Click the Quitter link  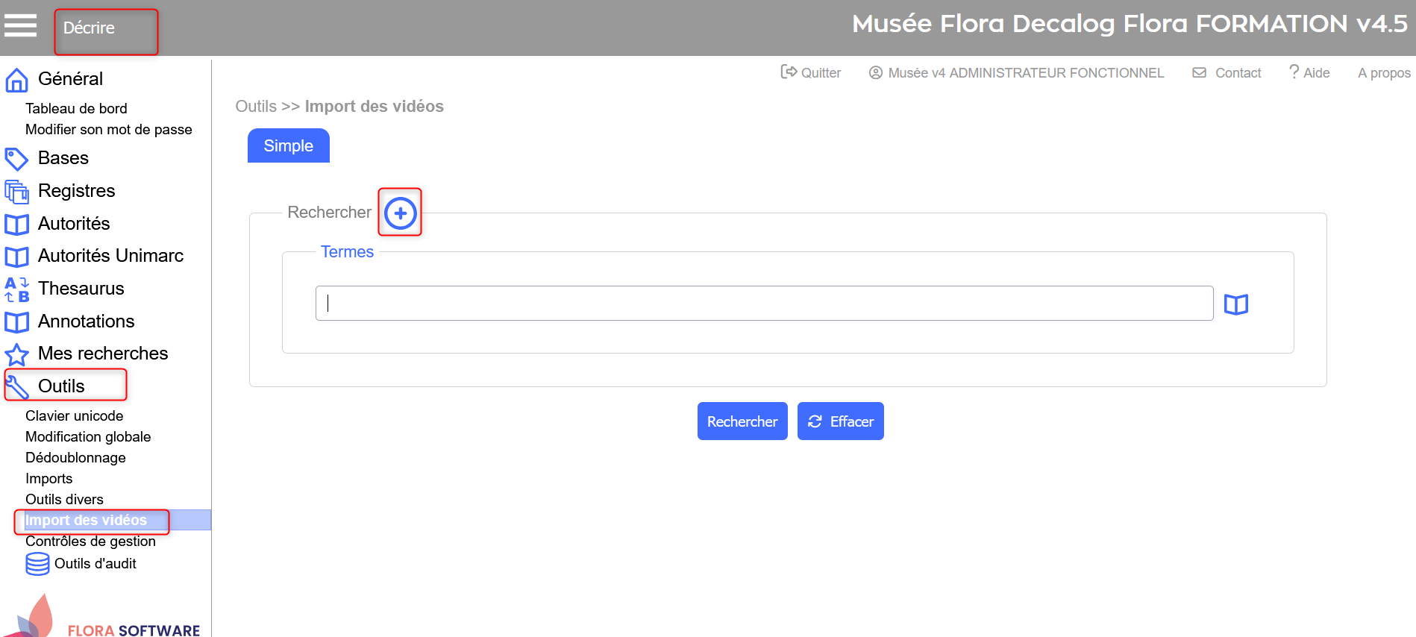pyautogui.click(x=811, y=72)
